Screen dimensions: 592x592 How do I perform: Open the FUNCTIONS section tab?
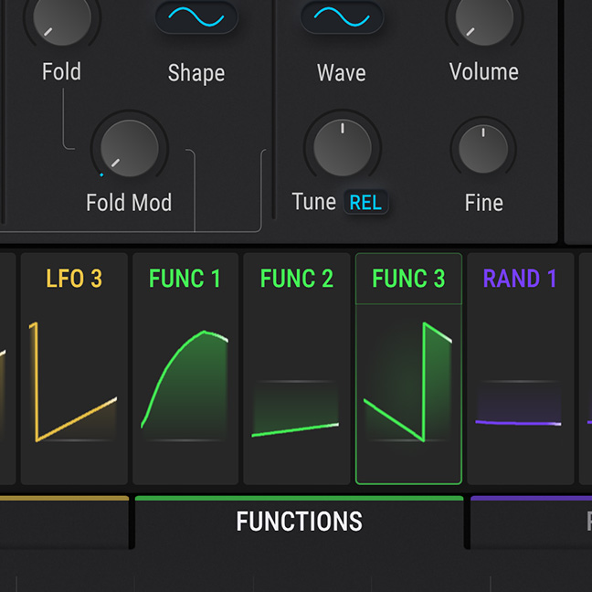(300, 522)
